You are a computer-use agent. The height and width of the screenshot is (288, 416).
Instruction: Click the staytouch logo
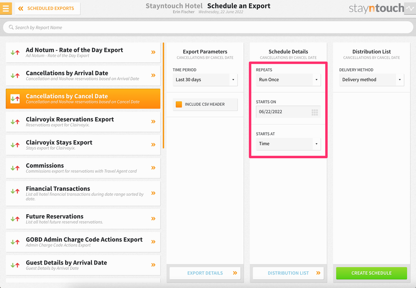[376, 9]
